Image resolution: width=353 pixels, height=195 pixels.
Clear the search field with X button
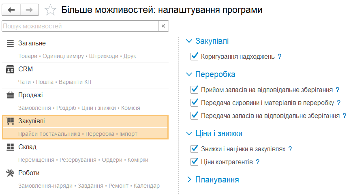coord(163,26)
